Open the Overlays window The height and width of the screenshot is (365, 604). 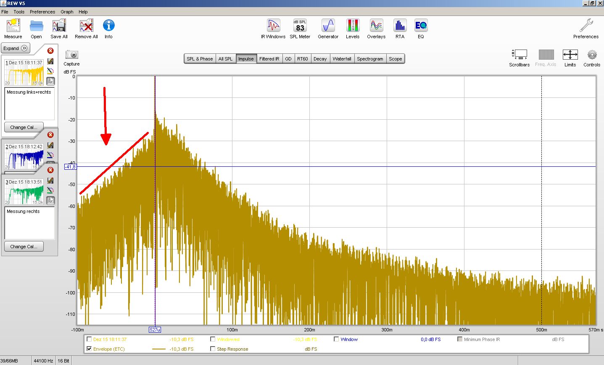click(376, 29)
